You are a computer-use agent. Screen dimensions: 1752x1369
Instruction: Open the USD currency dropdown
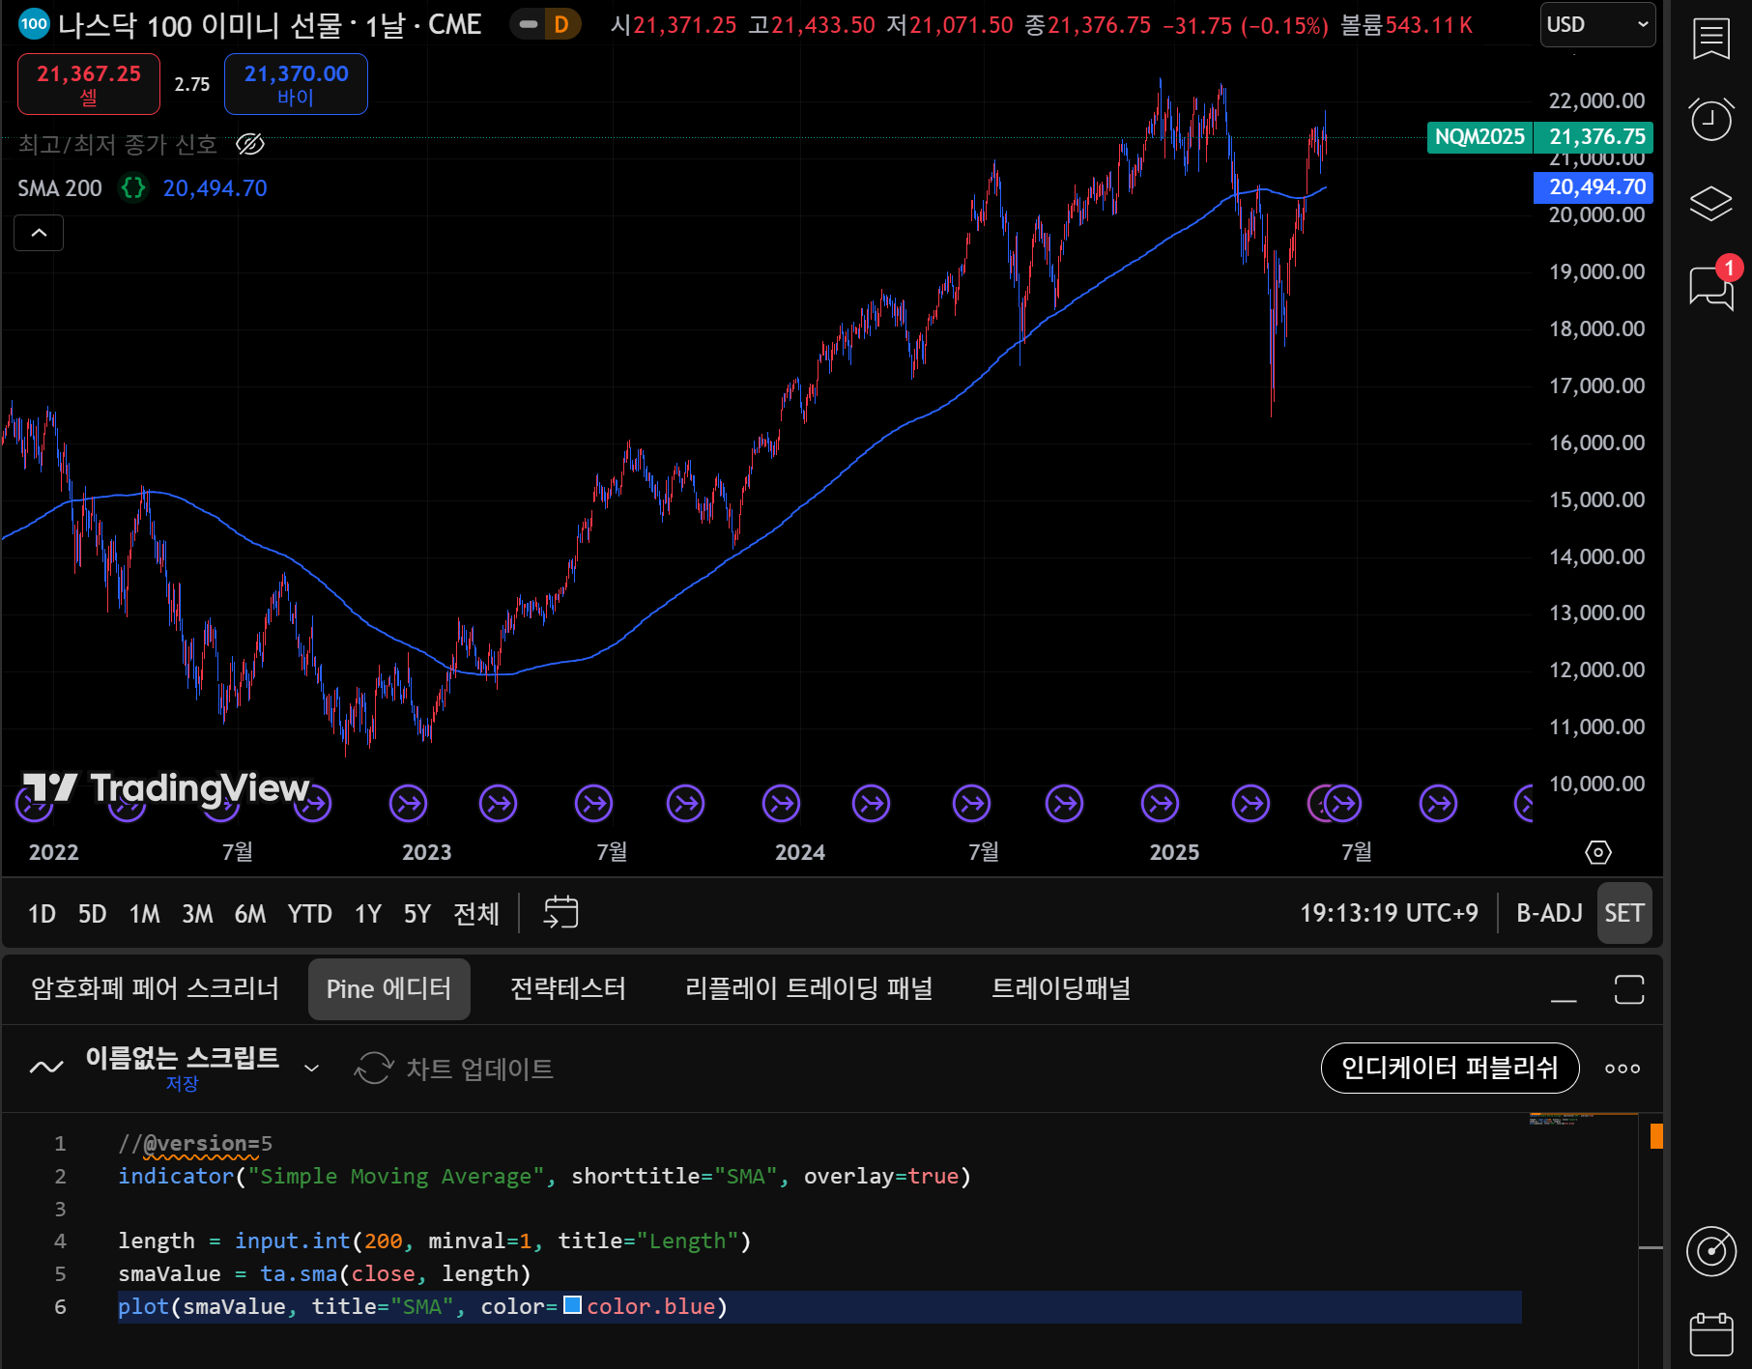click(1597, 25)
